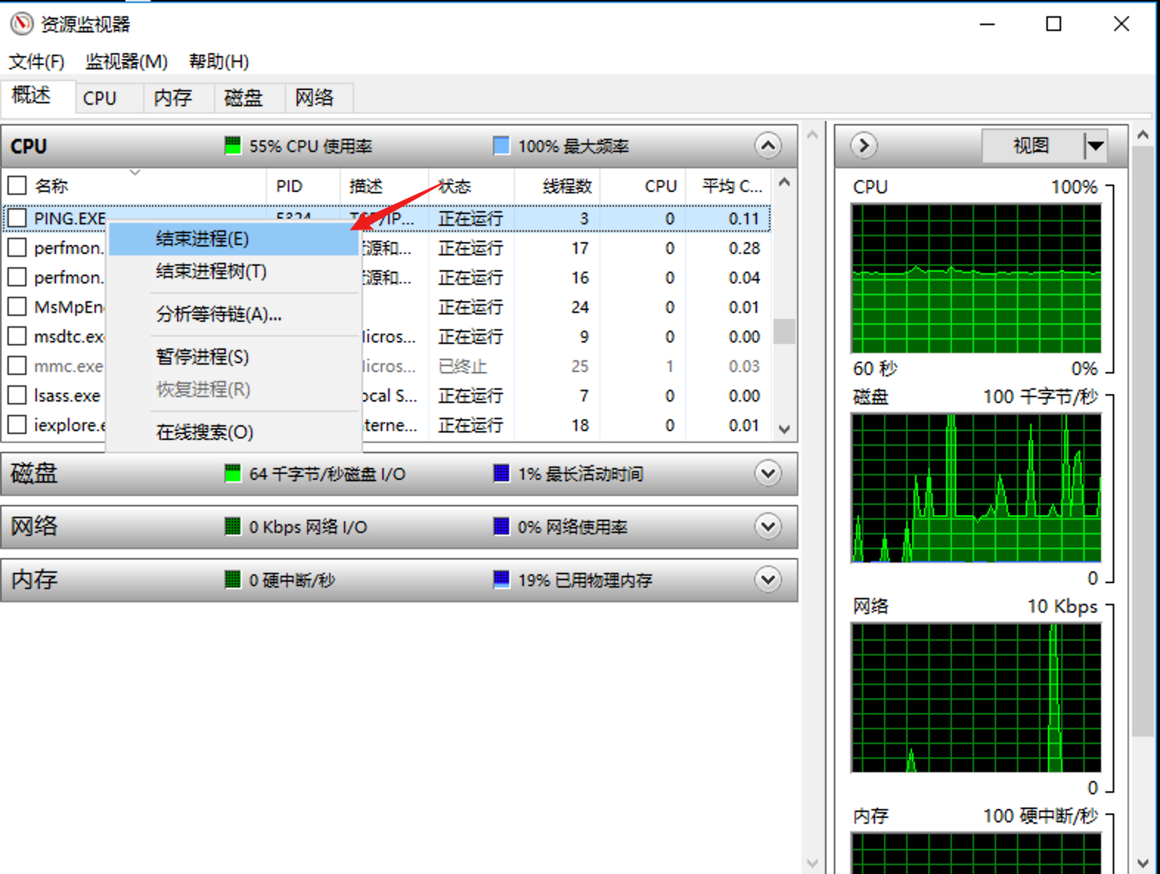Sort by the PID column header
Screen dimensions: 1160x874
pos(303,185)
